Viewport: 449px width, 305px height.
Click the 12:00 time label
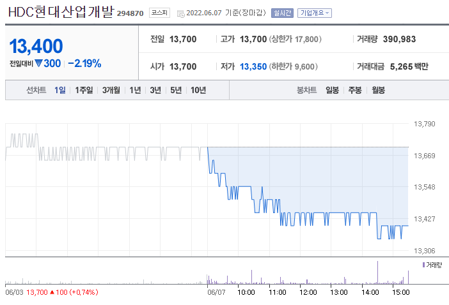(x=308, y=292)
